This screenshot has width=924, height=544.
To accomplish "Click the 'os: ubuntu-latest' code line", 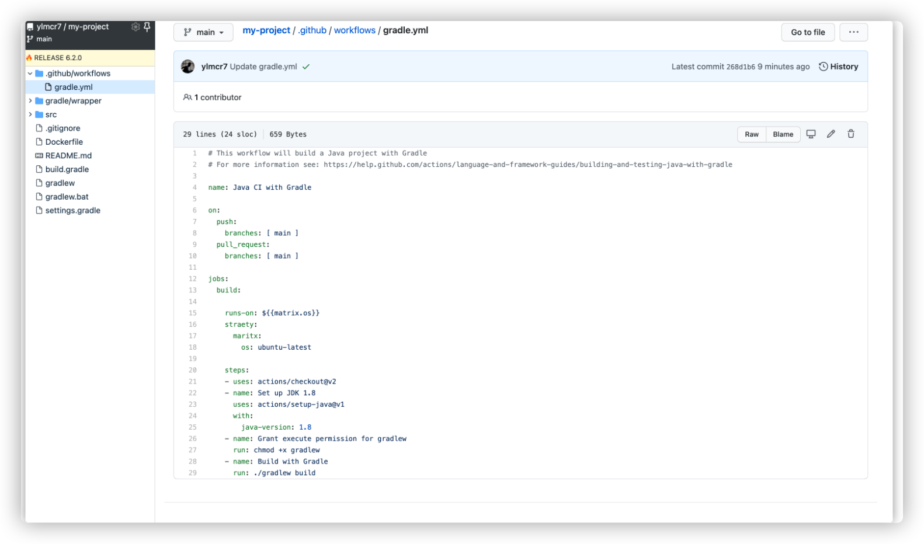I will click(x=276, y=347).
